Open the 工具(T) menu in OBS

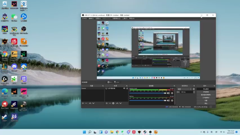tap(124, 18)
